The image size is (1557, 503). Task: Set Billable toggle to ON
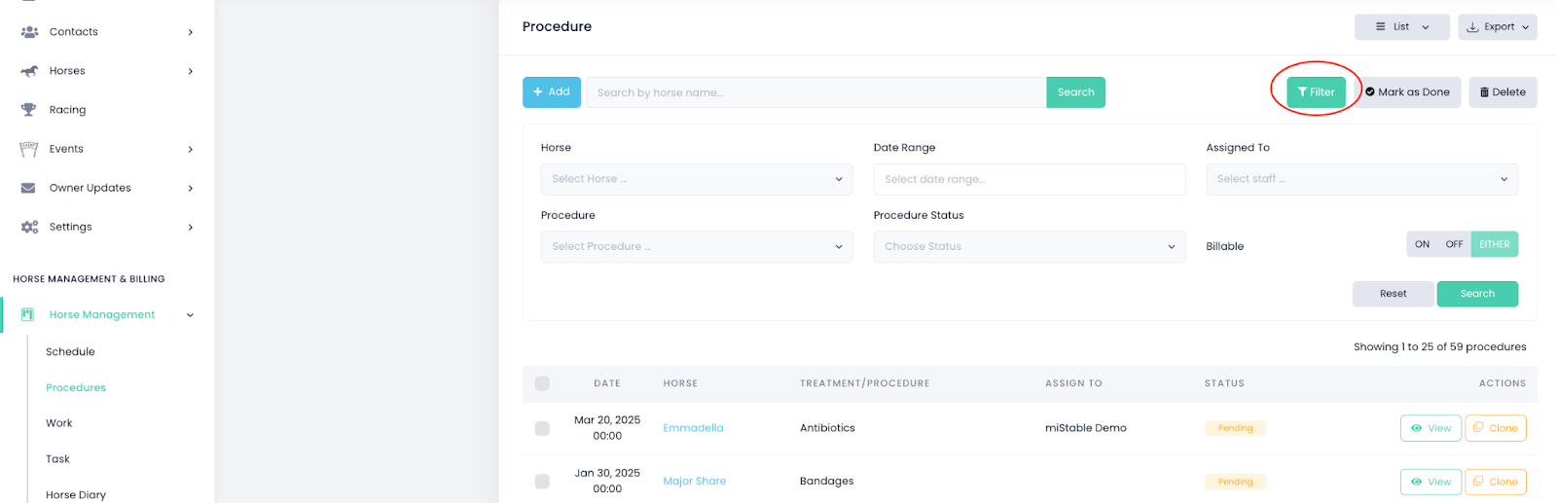1422,244
